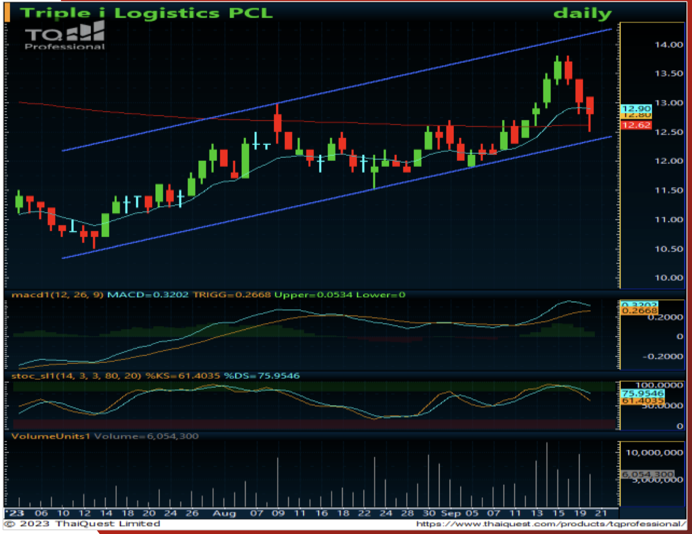692x534 pixels.
Task: Select the 13 date marker
Action: pos(537,513)
